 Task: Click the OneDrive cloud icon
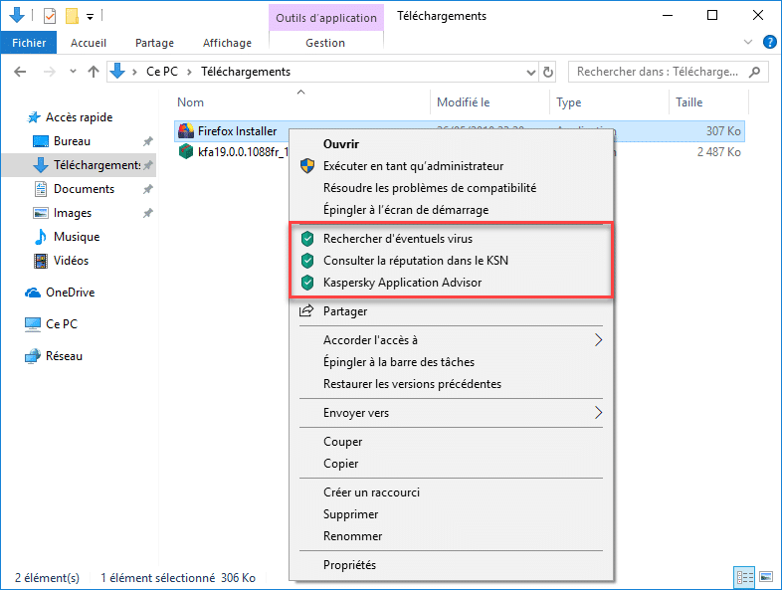[x=33, y=293]
